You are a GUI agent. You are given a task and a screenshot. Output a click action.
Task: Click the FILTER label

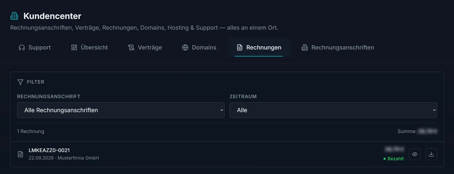(x=36, y=82)
